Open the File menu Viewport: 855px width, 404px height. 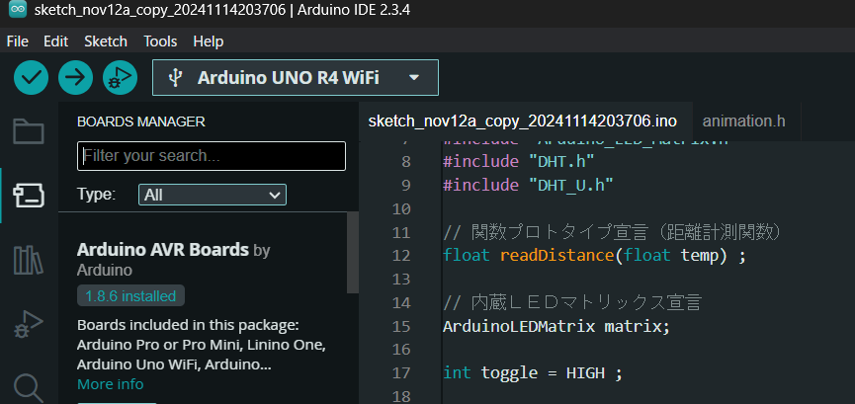click(18, 41)
